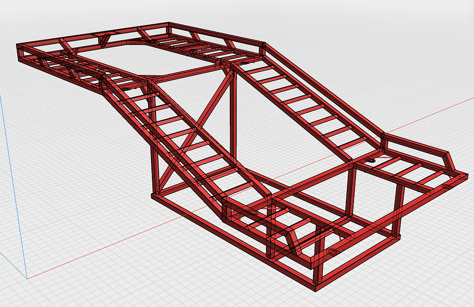
Task: Select the green Y axis line
Action: tap(14, 265)
